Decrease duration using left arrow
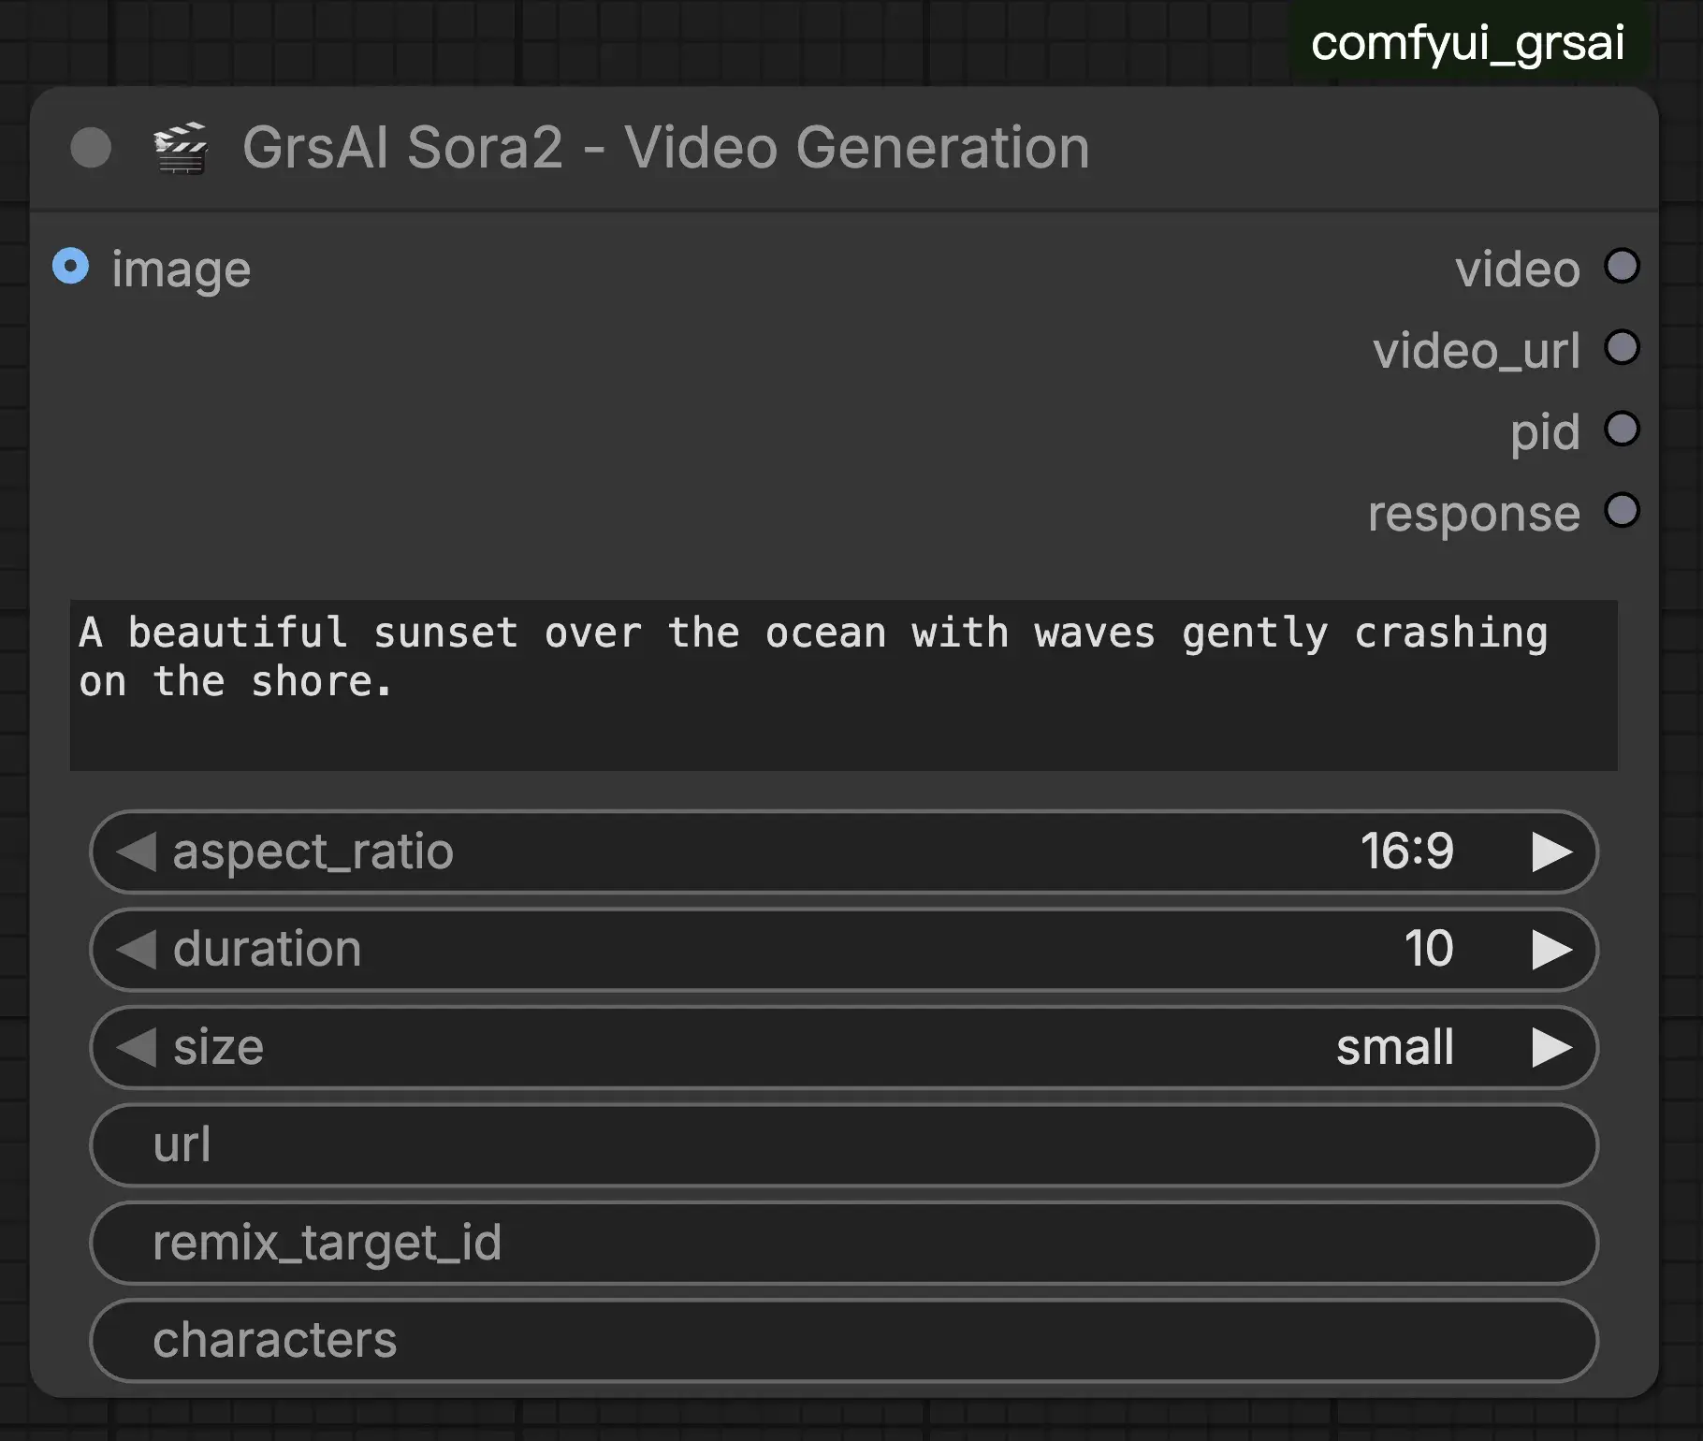Image resolution: width=1703 pixels, height=1441 pixels. tap(137, 950)
